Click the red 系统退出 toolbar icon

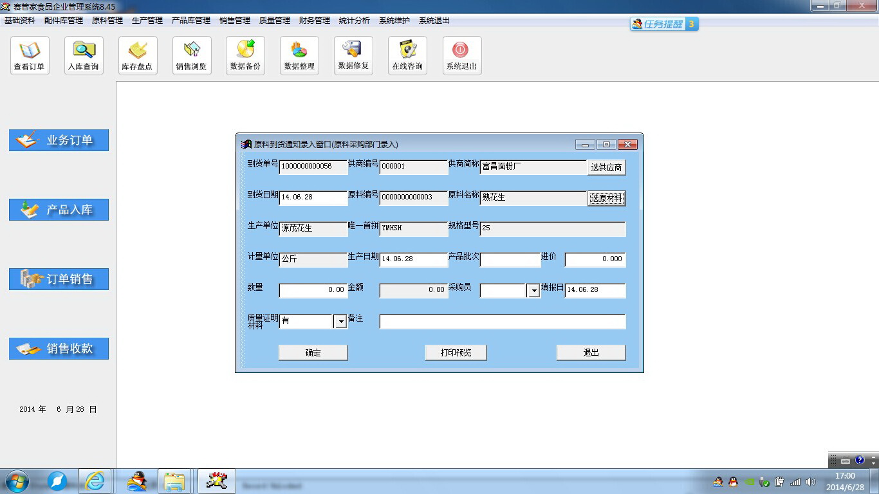pos(462,55)
